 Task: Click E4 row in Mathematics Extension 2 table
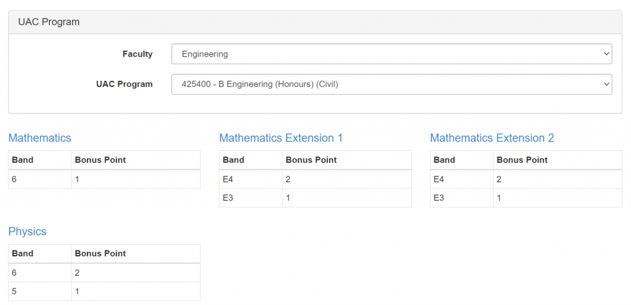click(439, 179)
